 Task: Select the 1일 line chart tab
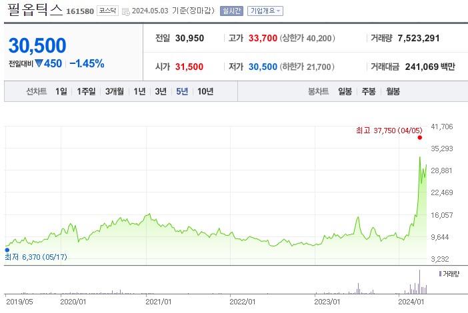coord(61,91)
